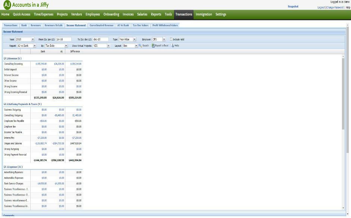Click the Search magnifier button

144,46
